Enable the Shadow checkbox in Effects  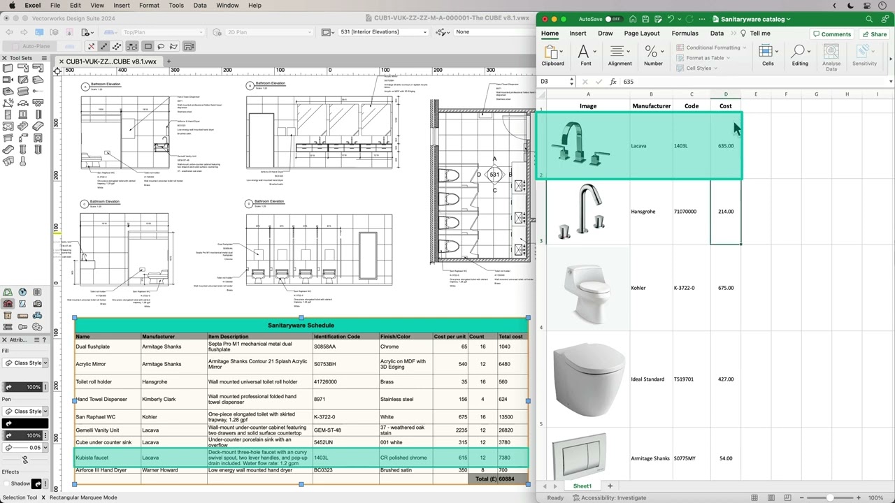pyautogui.click(x=6, y=483)
